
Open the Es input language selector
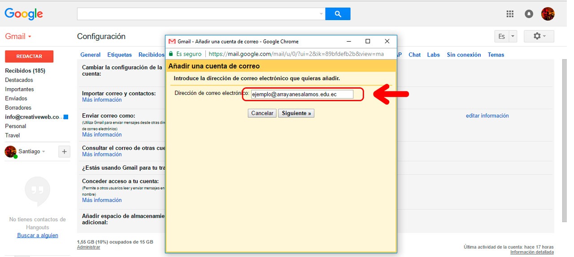click(x=501, y=37)
